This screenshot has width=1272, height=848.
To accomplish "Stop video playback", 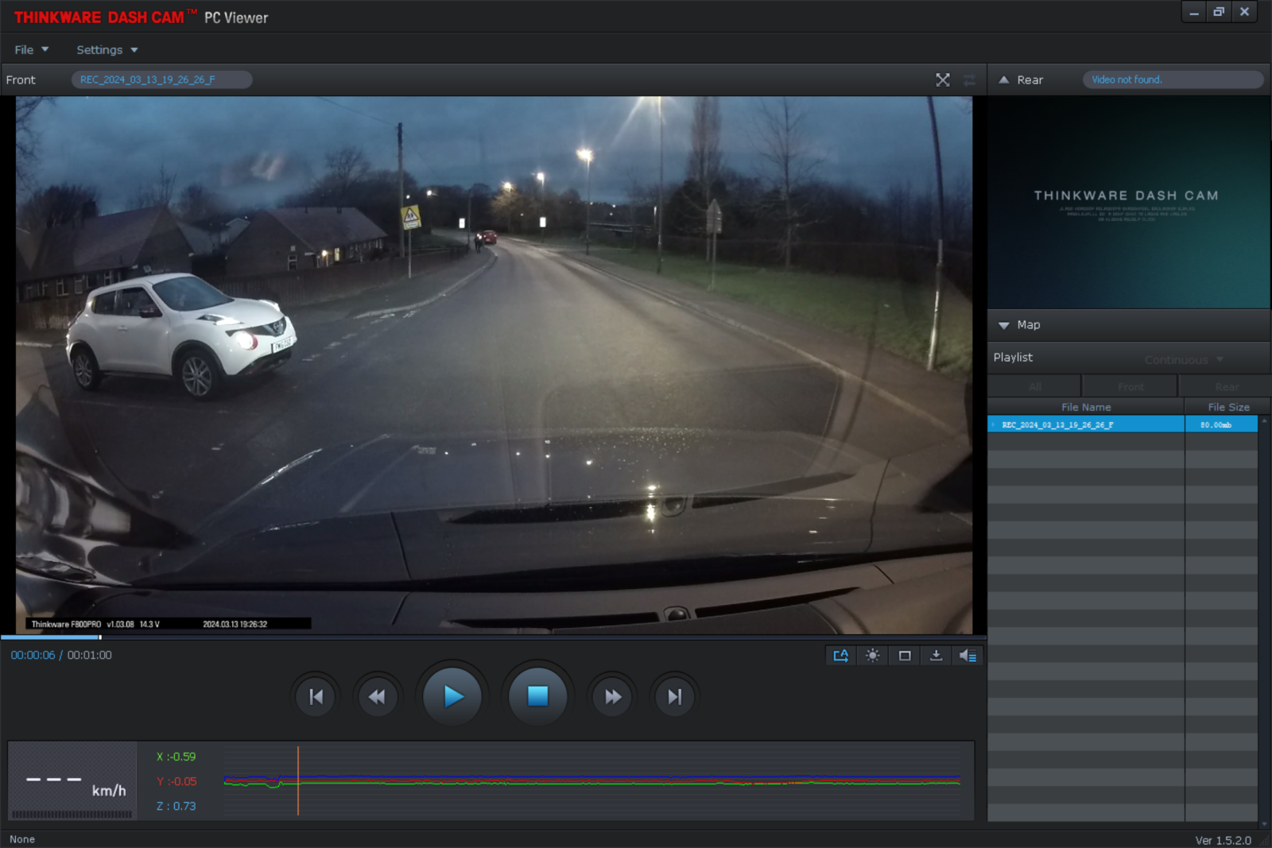I will pos(537,697).
